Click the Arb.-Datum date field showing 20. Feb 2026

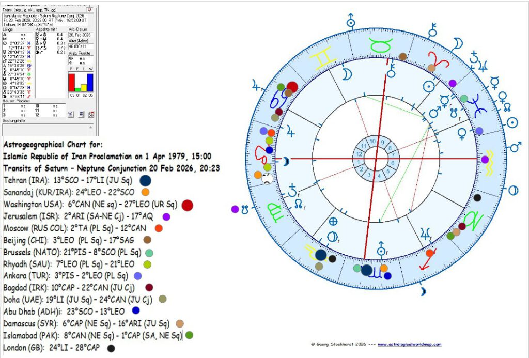(80, 34)
